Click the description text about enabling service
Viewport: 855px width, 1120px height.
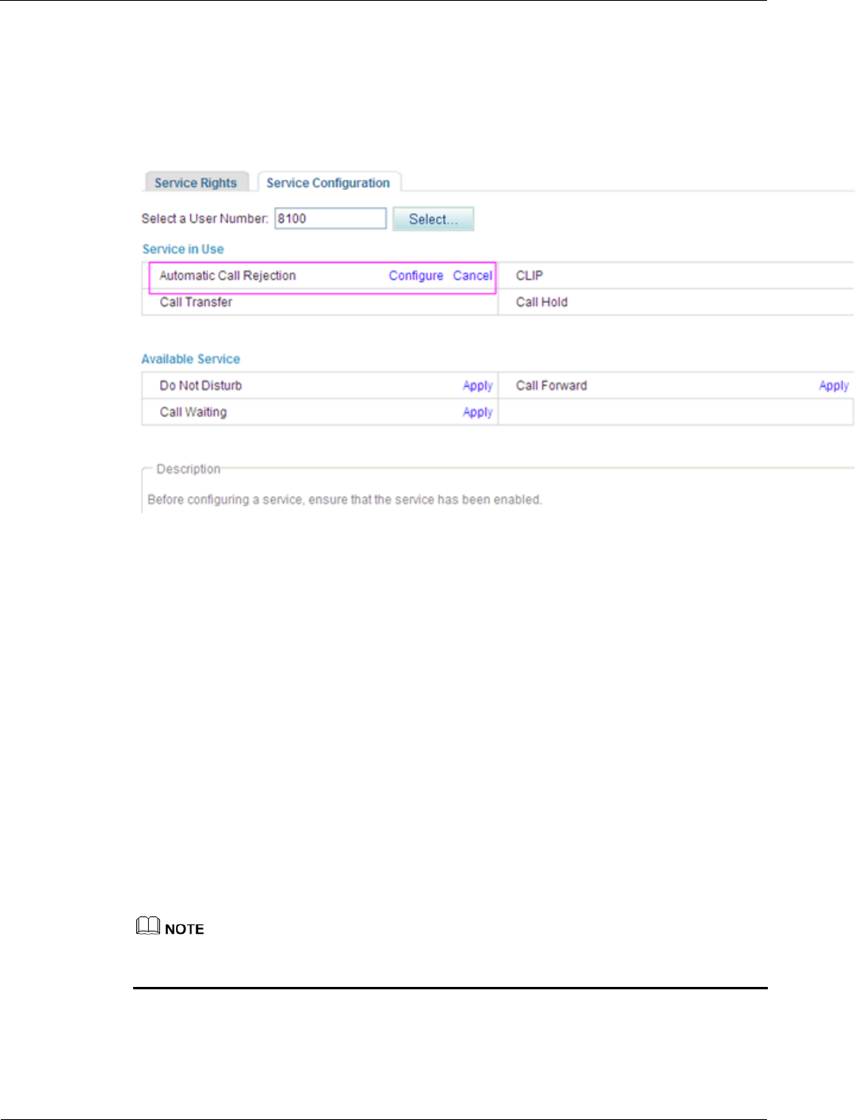point(345,500)
